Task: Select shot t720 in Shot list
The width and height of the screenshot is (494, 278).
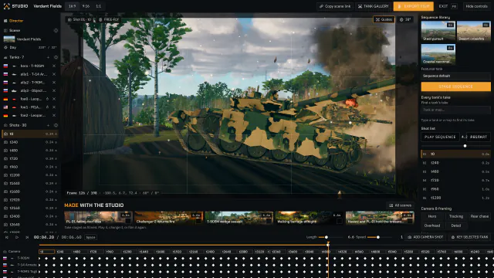Action: click(x=455, y=180)
